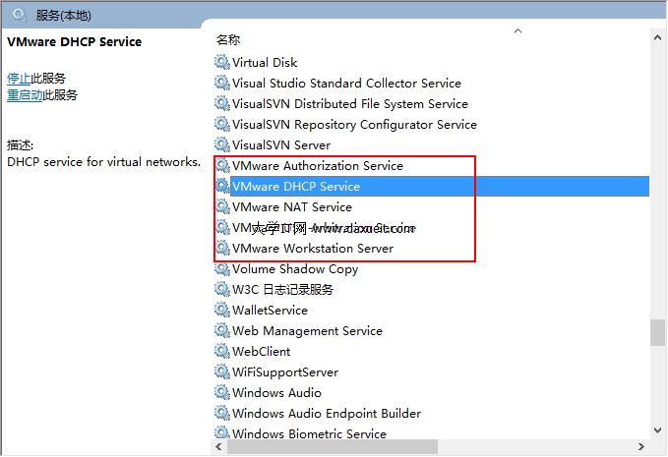The width and height of the screenshot is (668, 457).
Task: Click gear icon of VMware NAT Service
Action: point(221,206)
